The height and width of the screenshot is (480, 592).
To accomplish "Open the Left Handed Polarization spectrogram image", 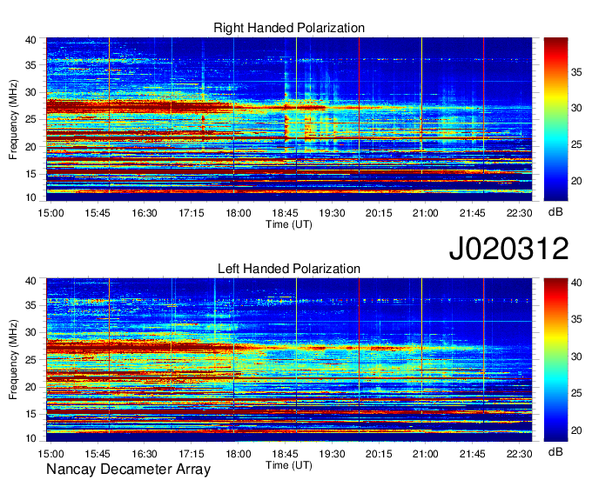I will point(289,360).
